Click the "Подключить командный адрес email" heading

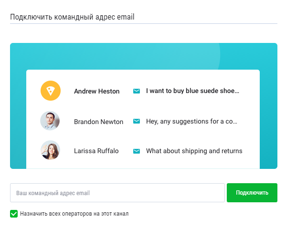[72, 17]
